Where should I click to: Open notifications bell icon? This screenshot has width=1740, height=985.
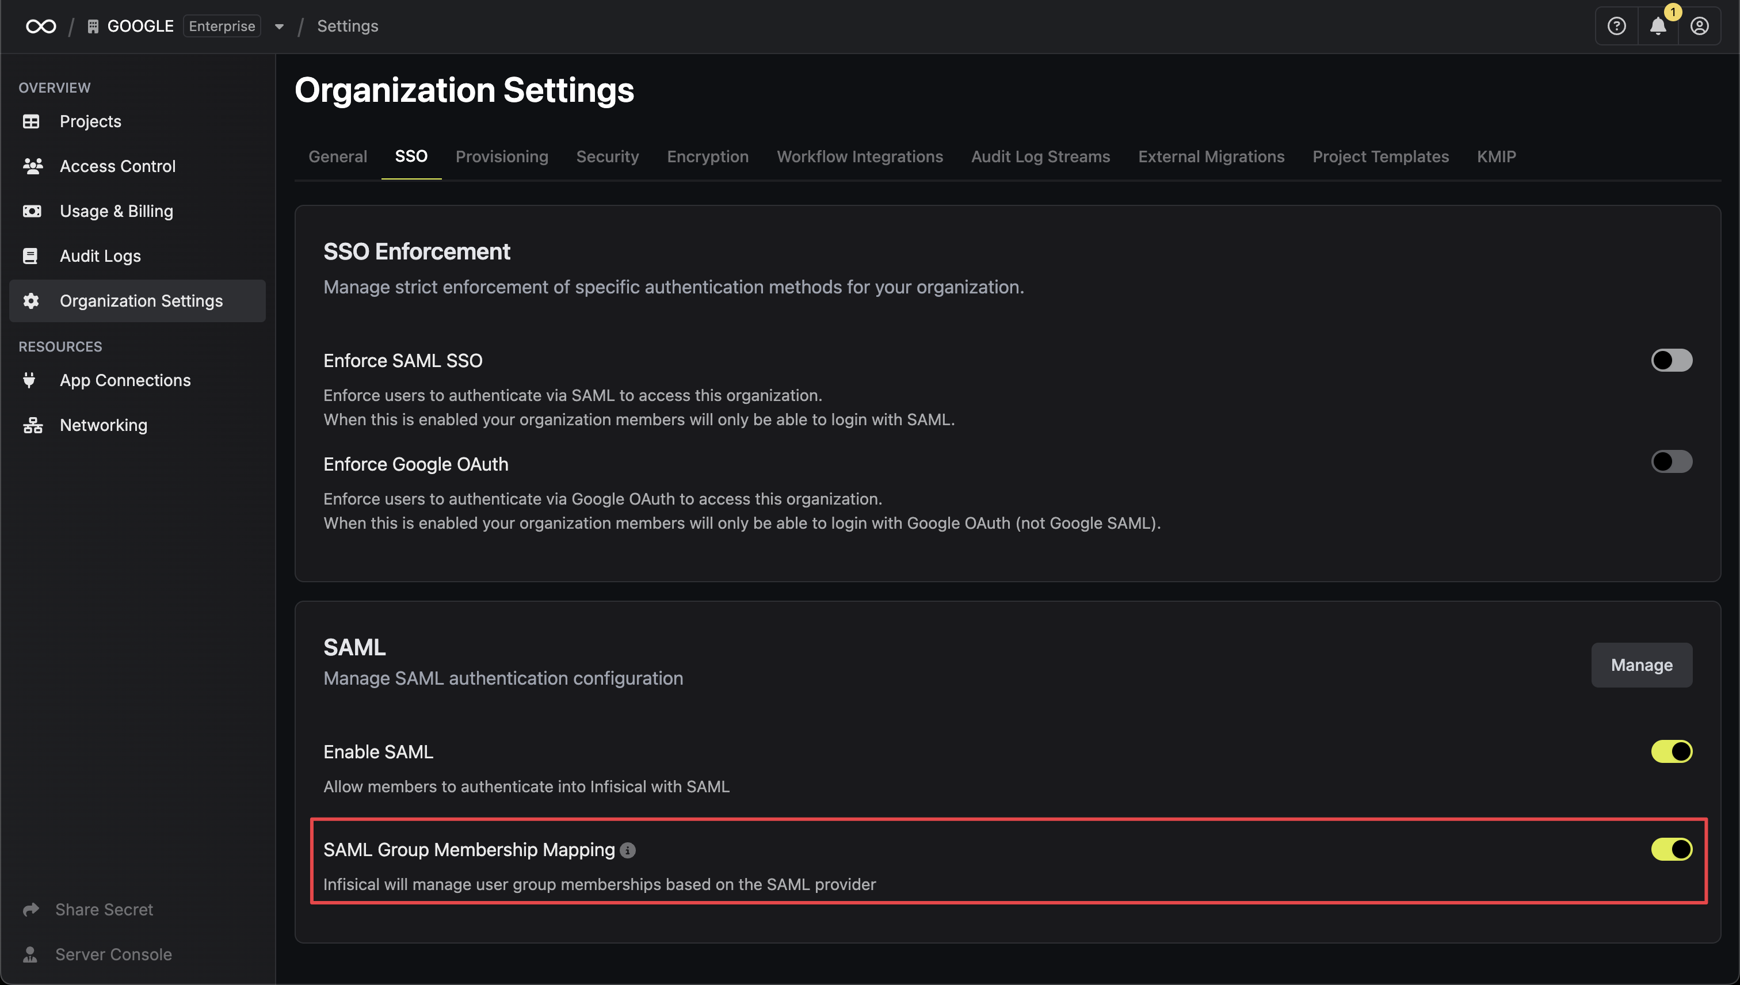click(x=1658, y=26)
